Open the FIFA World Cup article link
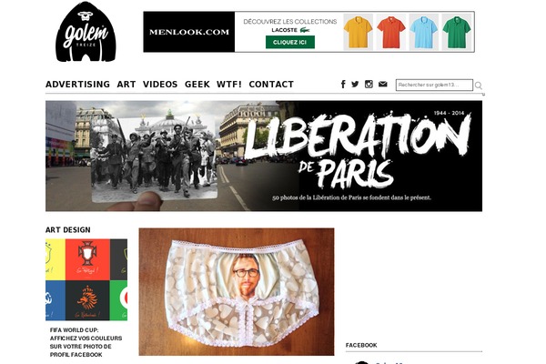This screenshot has height=364, width=546. click(86, 342)
